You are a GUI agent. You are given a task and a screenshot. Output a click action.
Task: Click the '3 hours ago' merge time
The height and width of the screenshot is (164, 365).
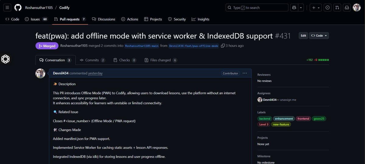[235, 46]
